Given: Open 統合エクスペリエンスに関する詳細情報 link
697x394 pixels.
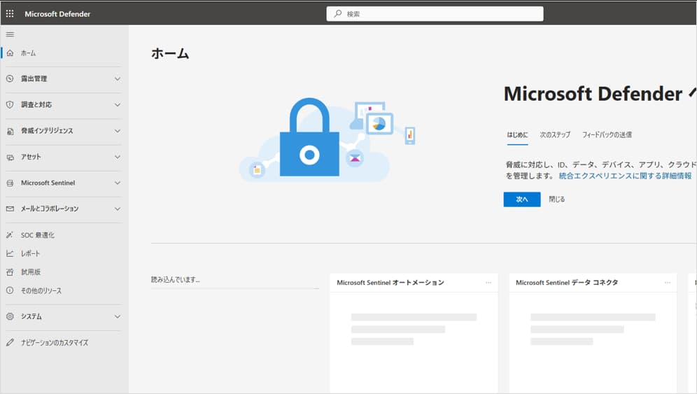Looking at the screenshot, I should [x=625, y=176].
